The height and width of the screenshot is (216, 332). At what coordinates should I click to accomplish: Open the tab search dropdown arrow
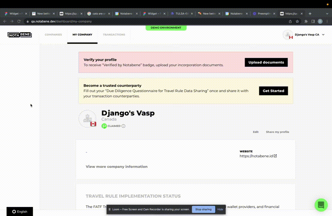[x=327, y=13]
